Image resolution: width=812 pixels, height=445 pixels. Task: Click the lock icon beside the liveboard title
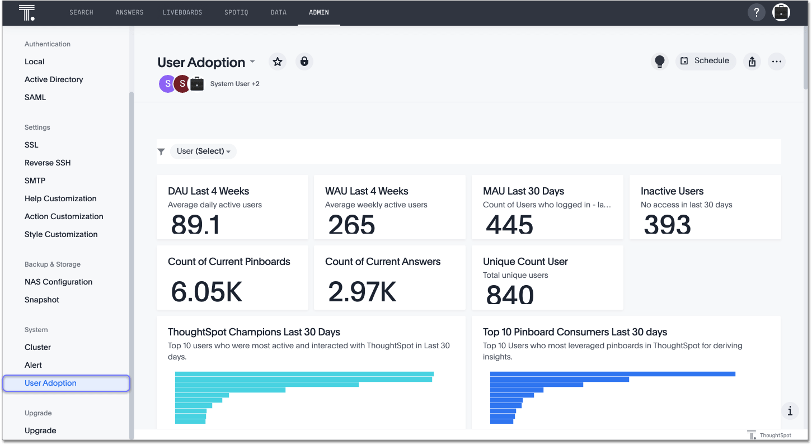coord(304,61)
